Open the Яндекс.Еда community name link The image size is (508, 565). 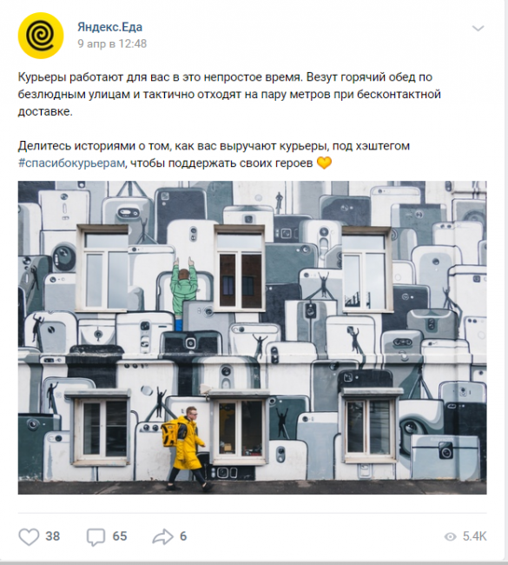109,27
